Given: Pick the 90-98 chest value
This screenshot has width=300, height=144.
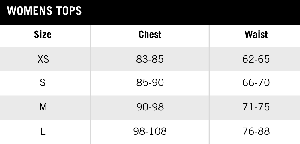Looking at the screenshot, I should (x=150, y=107).
